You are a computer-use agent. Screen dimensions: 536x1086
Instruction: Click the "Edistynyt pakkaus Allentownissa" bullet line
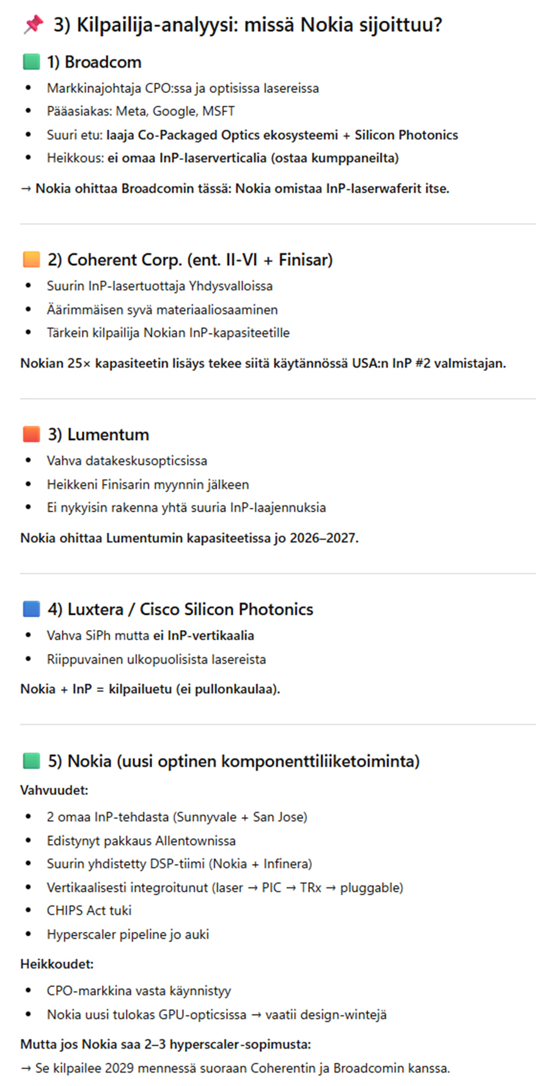coord(141,841)
